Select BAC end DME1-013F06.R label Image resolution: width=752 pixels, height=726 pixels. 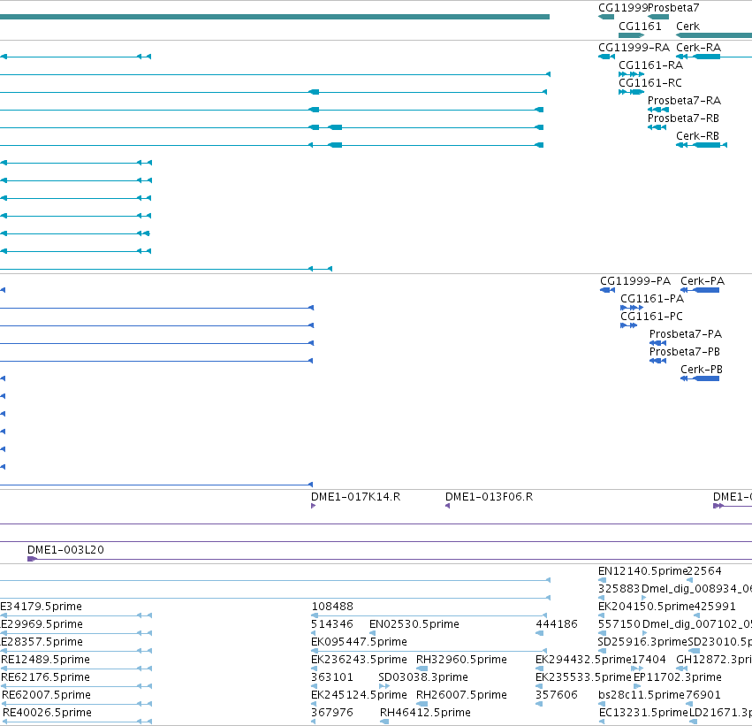[490, 497]
